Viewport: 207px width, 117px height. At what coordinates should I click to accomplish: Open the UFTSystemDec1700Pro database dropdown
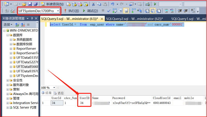tap(57, 11)
